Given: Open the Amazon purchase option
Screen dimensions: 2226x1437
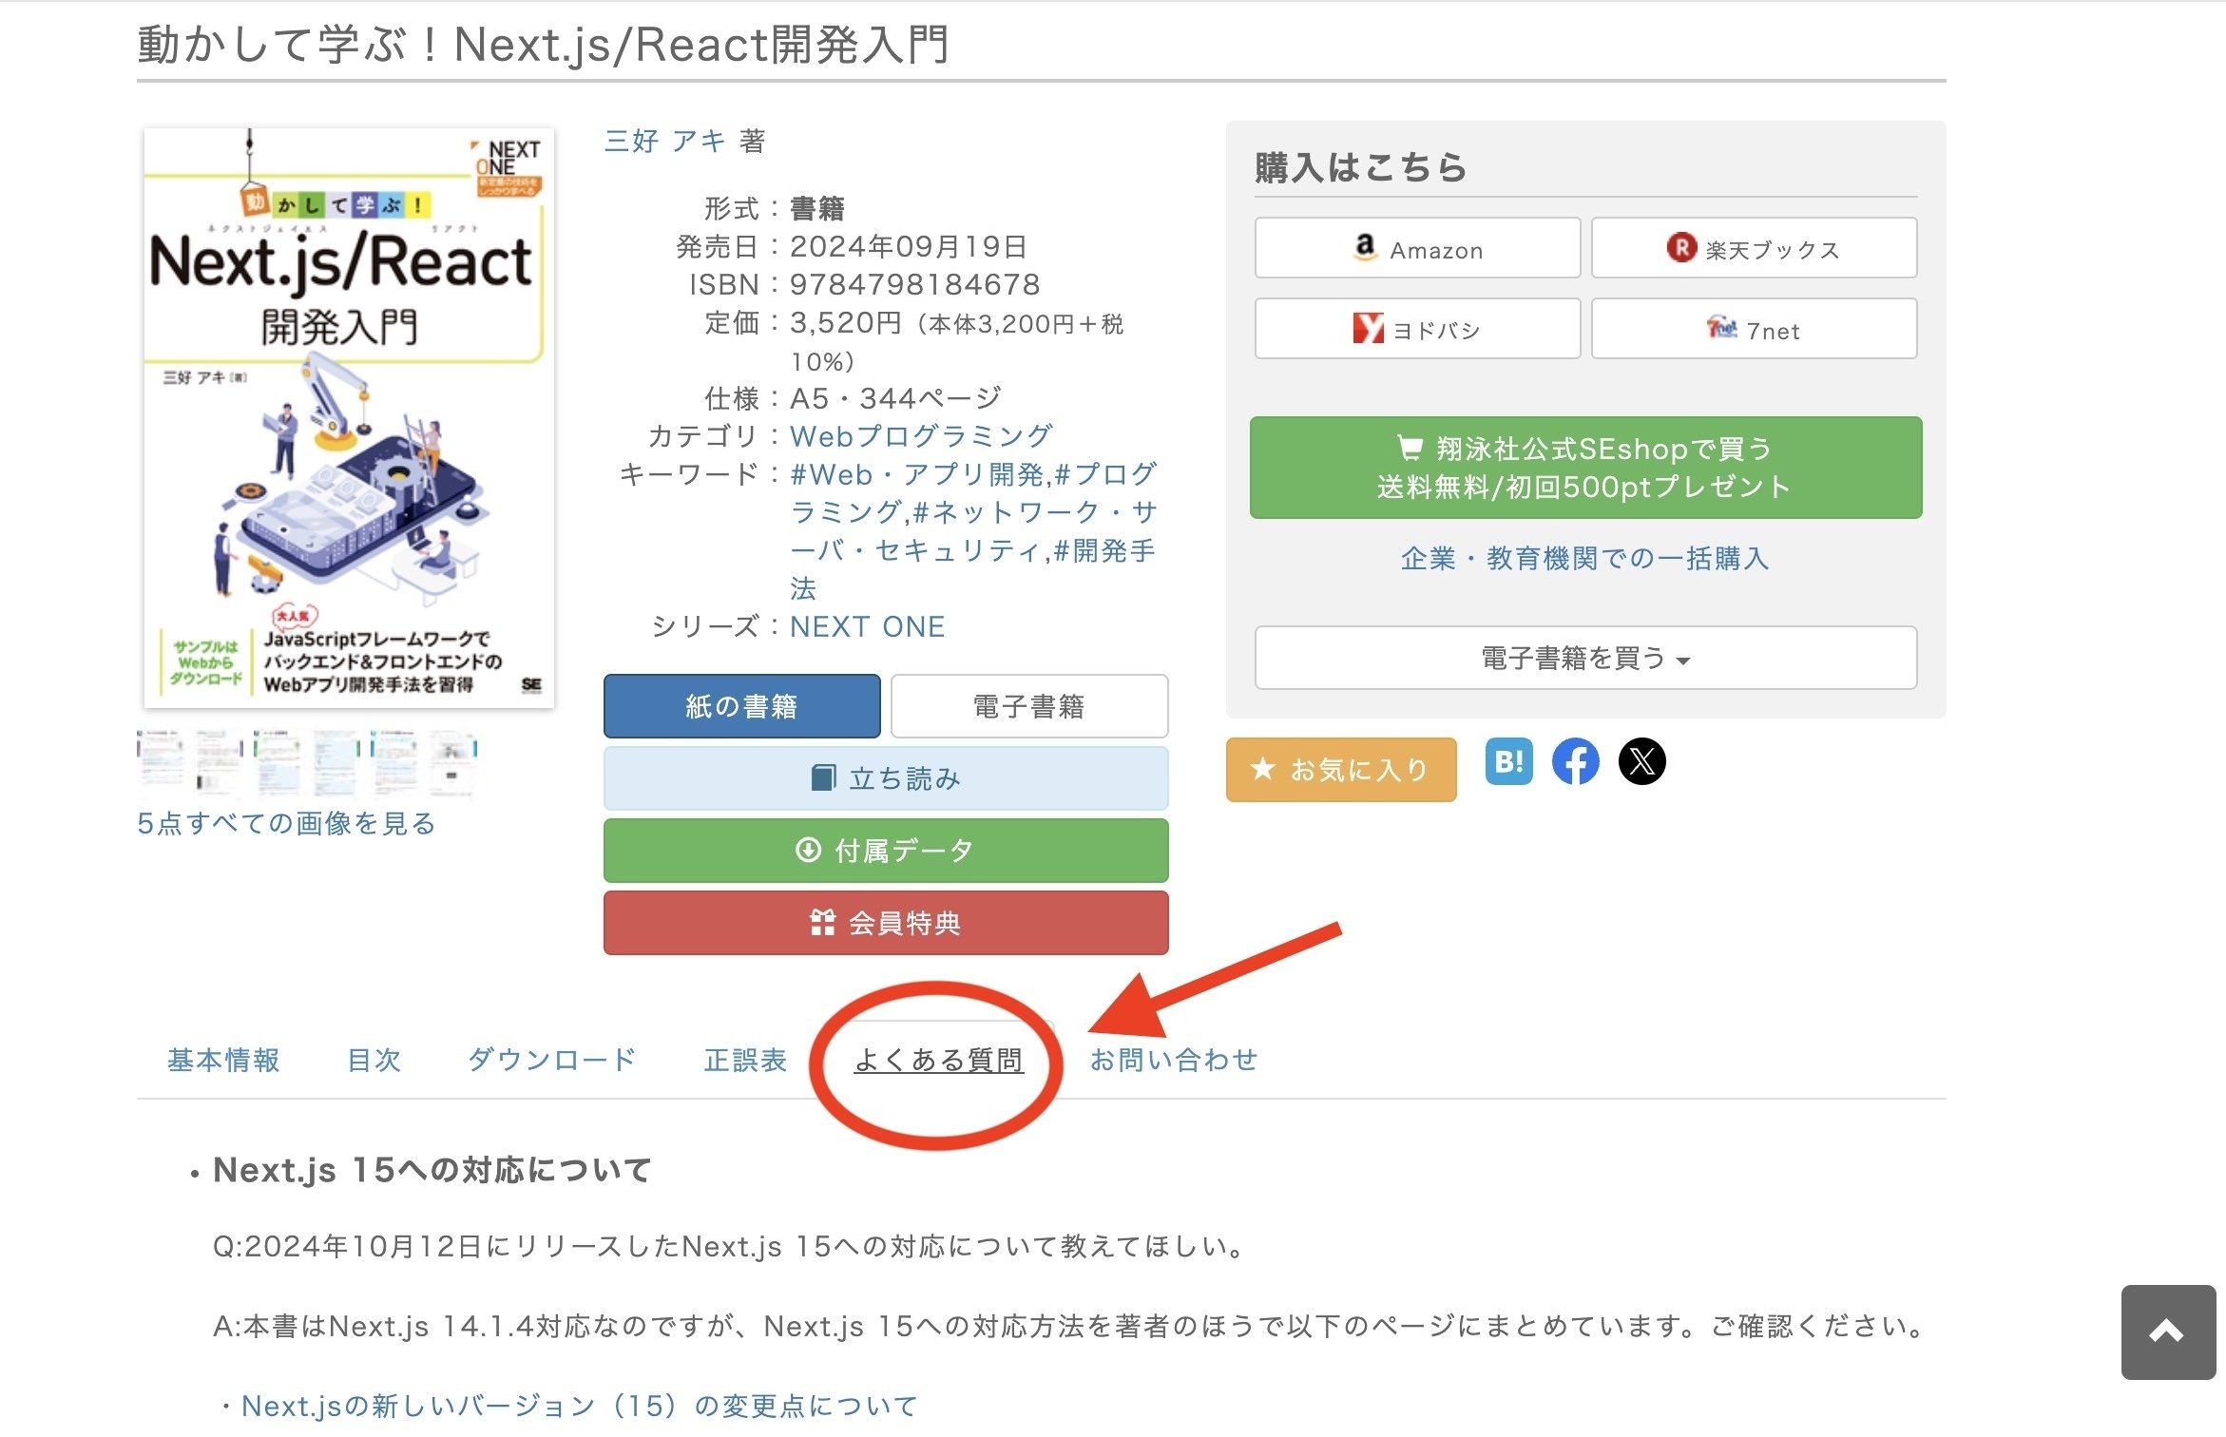Looking at the screenshot, I should (x=1417, y=248).
